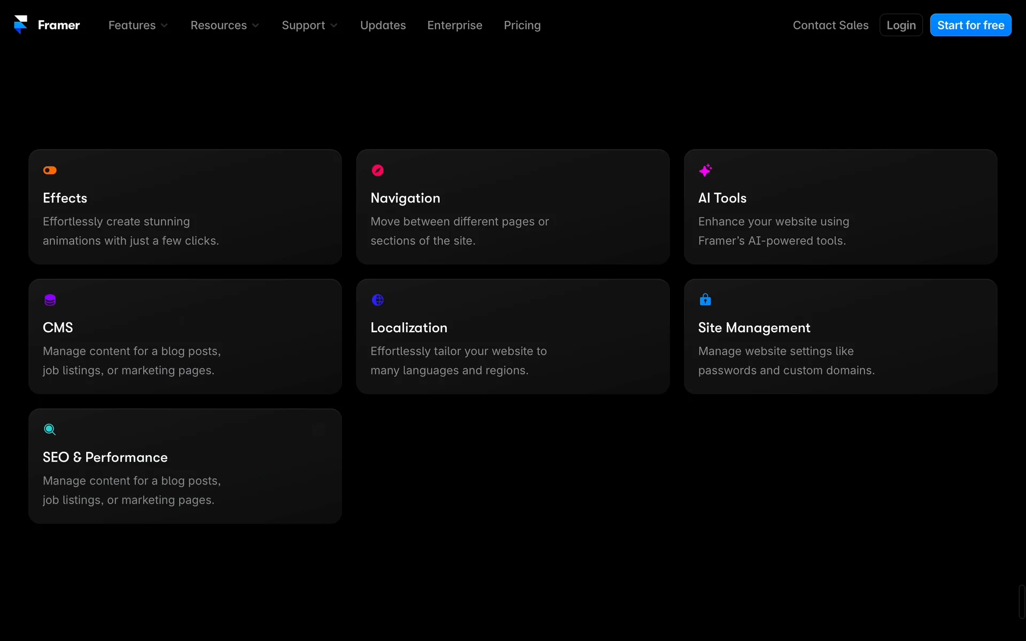Viewport: 1026px width, 641px height.
Task: Expand the Features dropdown menu
Action: [x=138, y=25]
